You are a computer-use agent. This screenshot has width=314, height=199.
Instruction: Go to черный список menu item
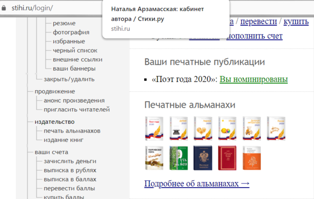click(75, 51)
